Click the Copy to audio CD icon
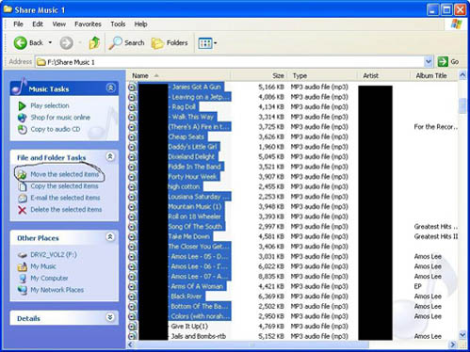 tap(22, 129)
